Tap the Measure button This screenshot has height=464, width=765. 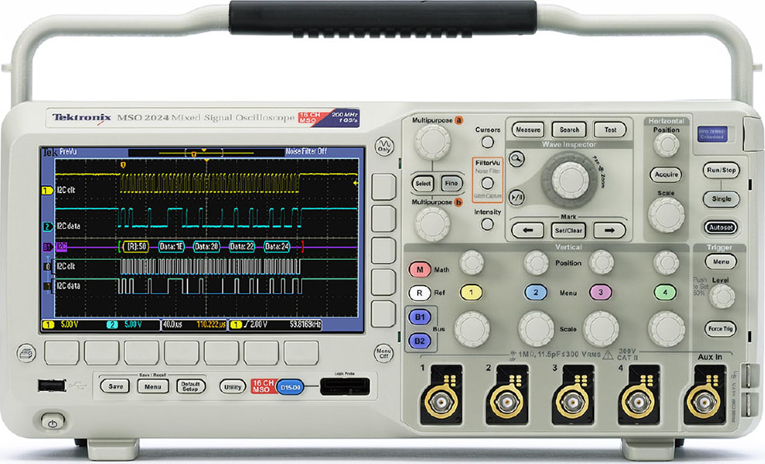528,130
